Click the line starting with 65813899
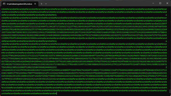The height and width of the screenshot is (96, 171). tap(84, 73)
